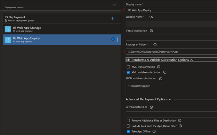
Task: Click the IIS Web App Manage task icon
Action: 8,29
